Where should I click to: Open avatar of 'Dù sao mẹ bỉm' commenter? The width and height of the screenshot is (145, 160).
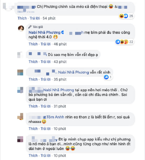point(20,55)
